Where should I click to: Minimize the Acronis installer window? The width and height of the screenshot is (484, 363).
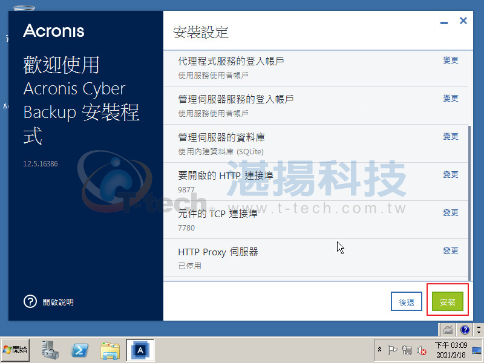(x=444, y=22)
